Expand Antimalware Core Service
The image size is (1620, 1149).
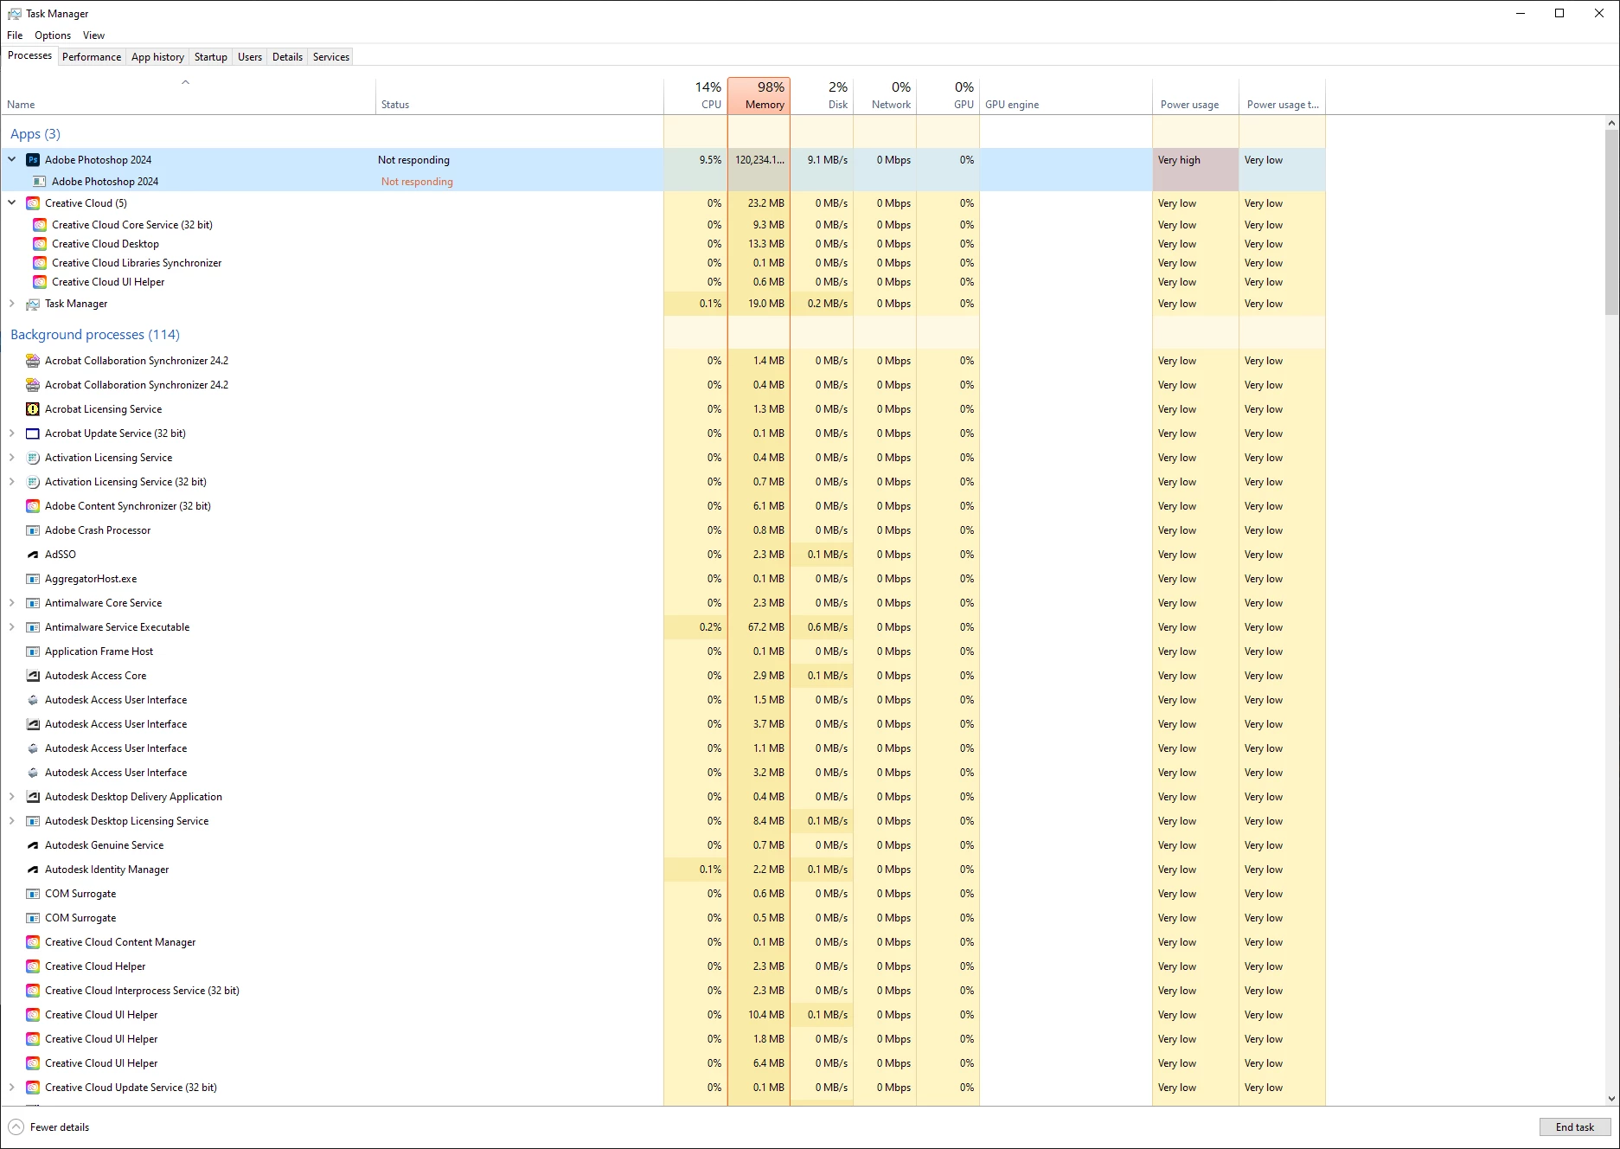click(12, 603)
